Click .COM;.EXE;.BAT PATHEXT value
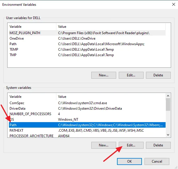Viewport: 178px width, 169px height. click(101, 130)
